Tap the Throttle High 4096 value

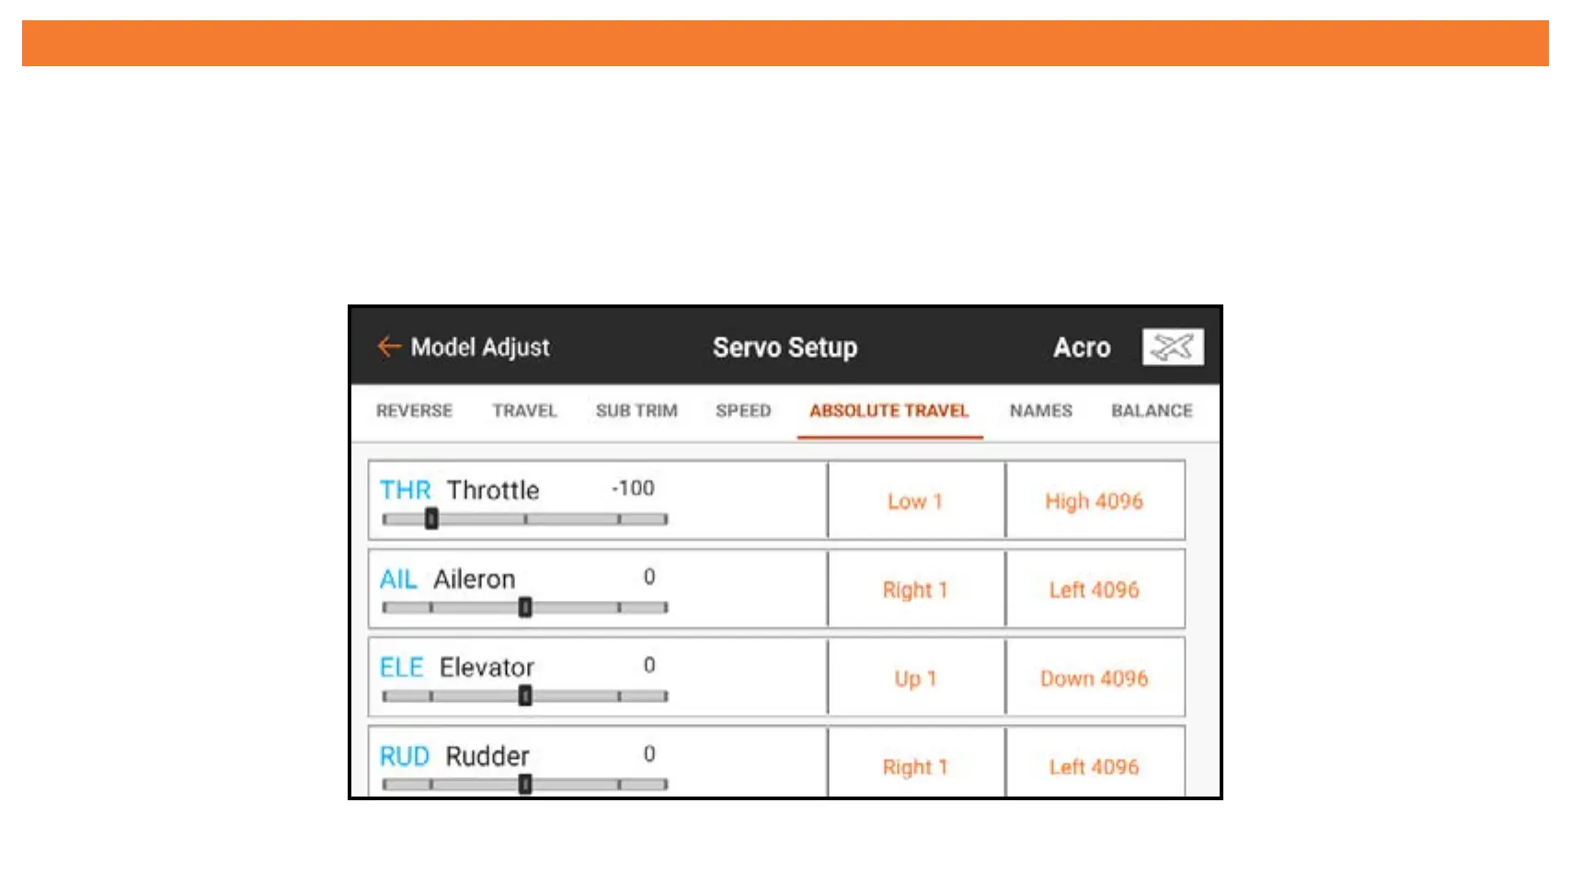(1094, 501)
